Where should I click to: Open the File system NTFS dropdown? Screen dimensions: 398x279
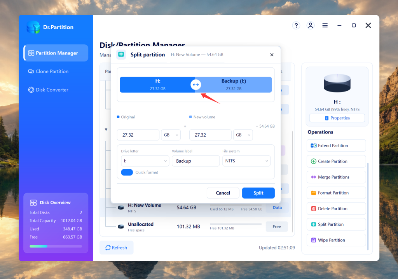246,161
